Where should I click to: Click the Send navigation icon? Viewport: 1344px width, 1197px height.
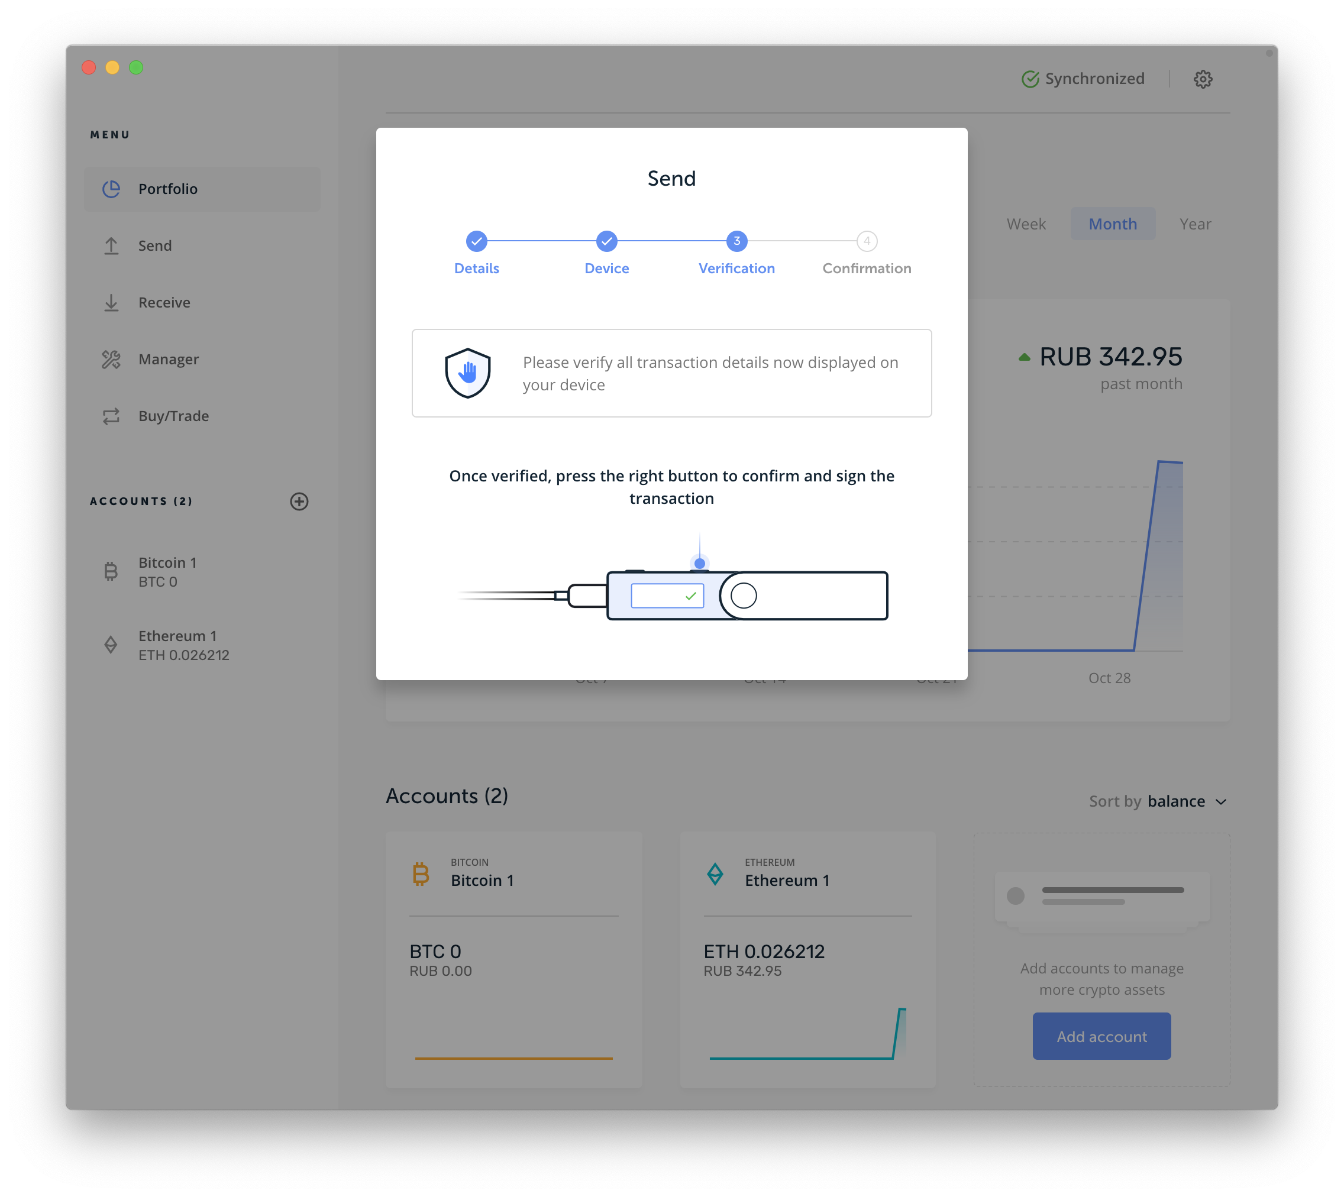click(111, 245)
